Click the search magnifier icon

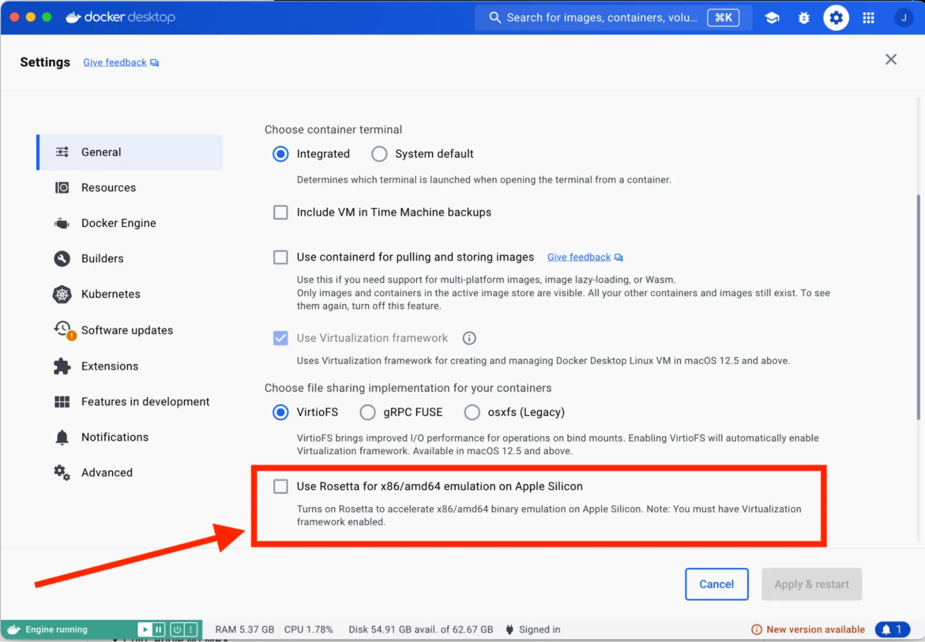pos(495,17)
